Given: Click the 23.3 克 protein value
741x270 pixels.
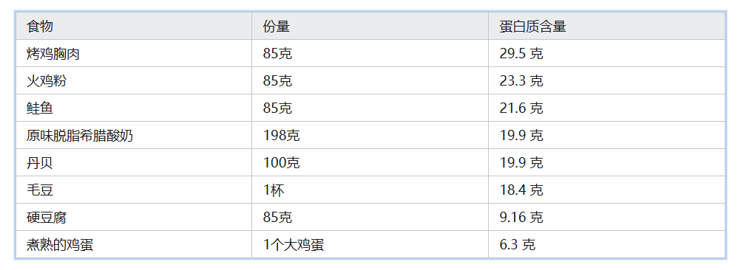Looking at the screenshot, I should tap(521, 81).
